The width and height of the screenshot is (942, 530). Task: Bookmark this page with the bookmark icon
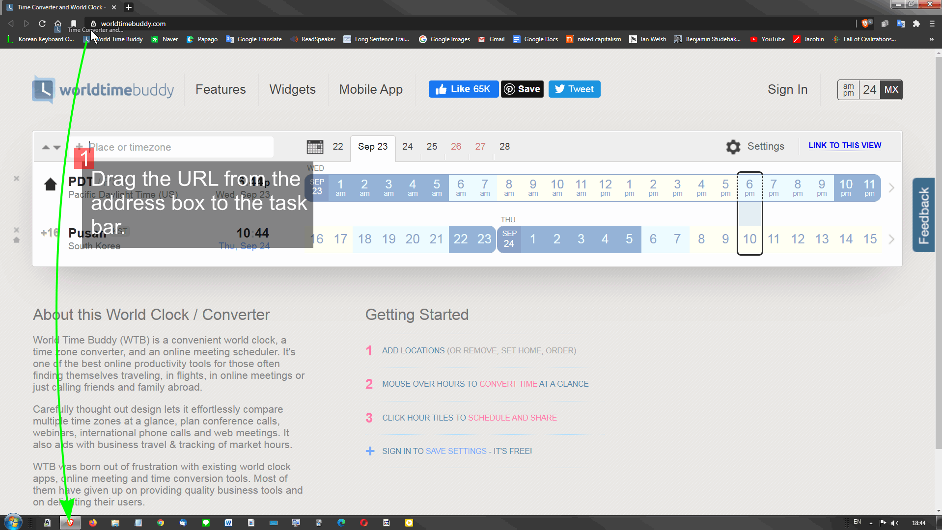[74, 24]
